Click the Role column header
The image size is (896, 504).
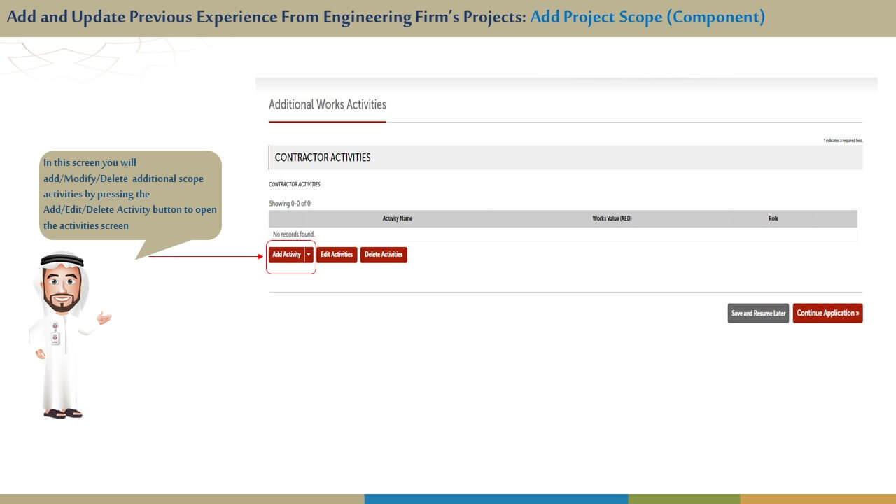tap(773, 219)
